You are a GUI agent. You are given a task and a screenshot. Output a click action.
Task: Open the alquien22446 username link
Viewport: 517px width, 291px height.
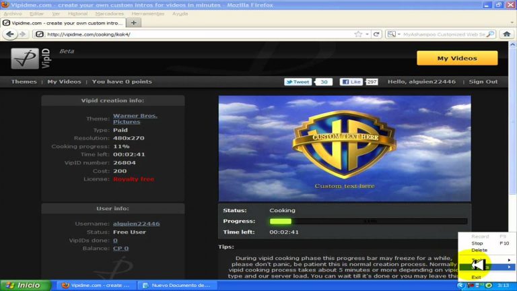click(x=136, y=224)
